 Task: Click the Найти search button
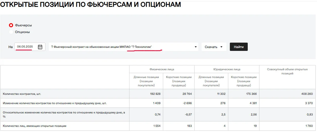pyautogui.click(x=239, y=47)
